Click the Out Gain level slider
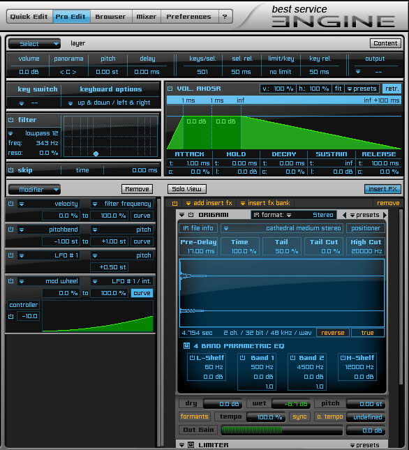The height and width of the screenshot is (450, 409). 282,430
